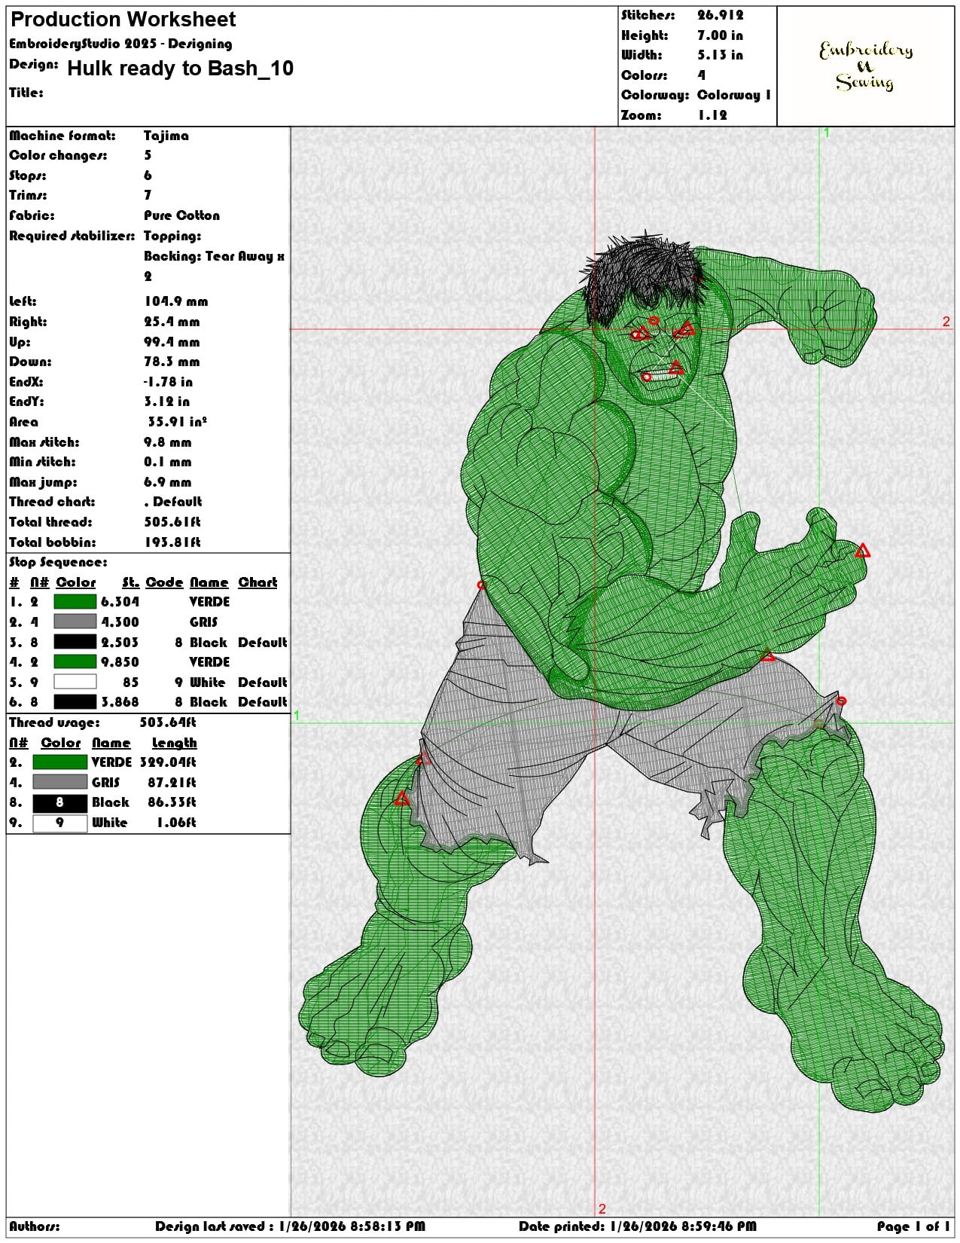Click the thread usage total 503.64ft
This screenshot has height=1243, width=960.
[169, 722]
